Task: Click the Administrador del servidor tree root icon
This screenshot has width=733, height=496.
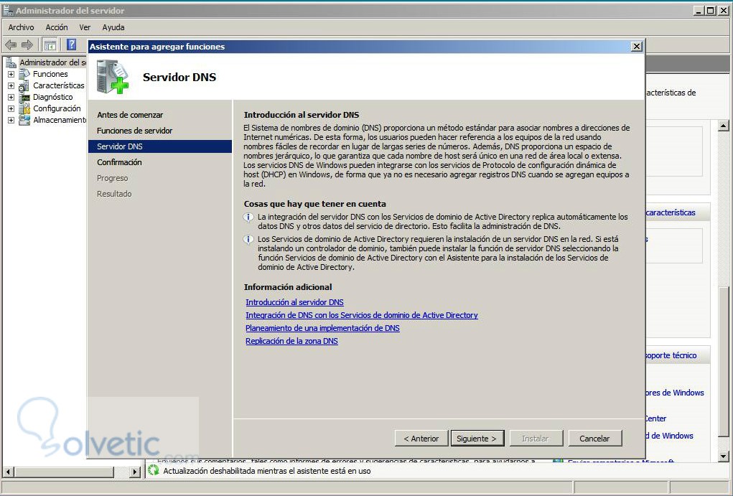Action: (x=11, y=62)
